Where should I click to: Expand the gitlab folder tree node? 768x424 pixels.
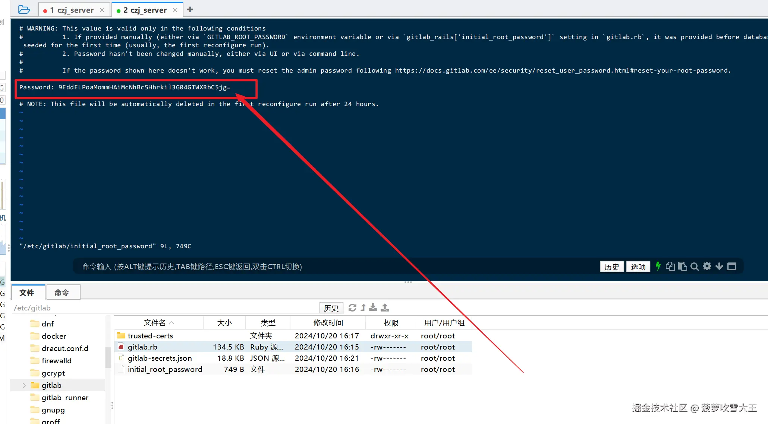click(x=24, y=385)
